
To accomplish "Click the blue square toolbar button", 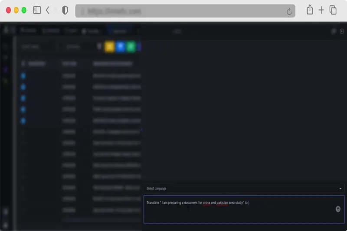I will pos(121,46).
